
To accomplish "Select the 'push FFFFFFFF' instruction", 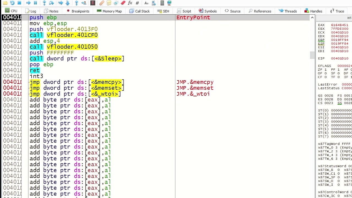I will (52, 53).
